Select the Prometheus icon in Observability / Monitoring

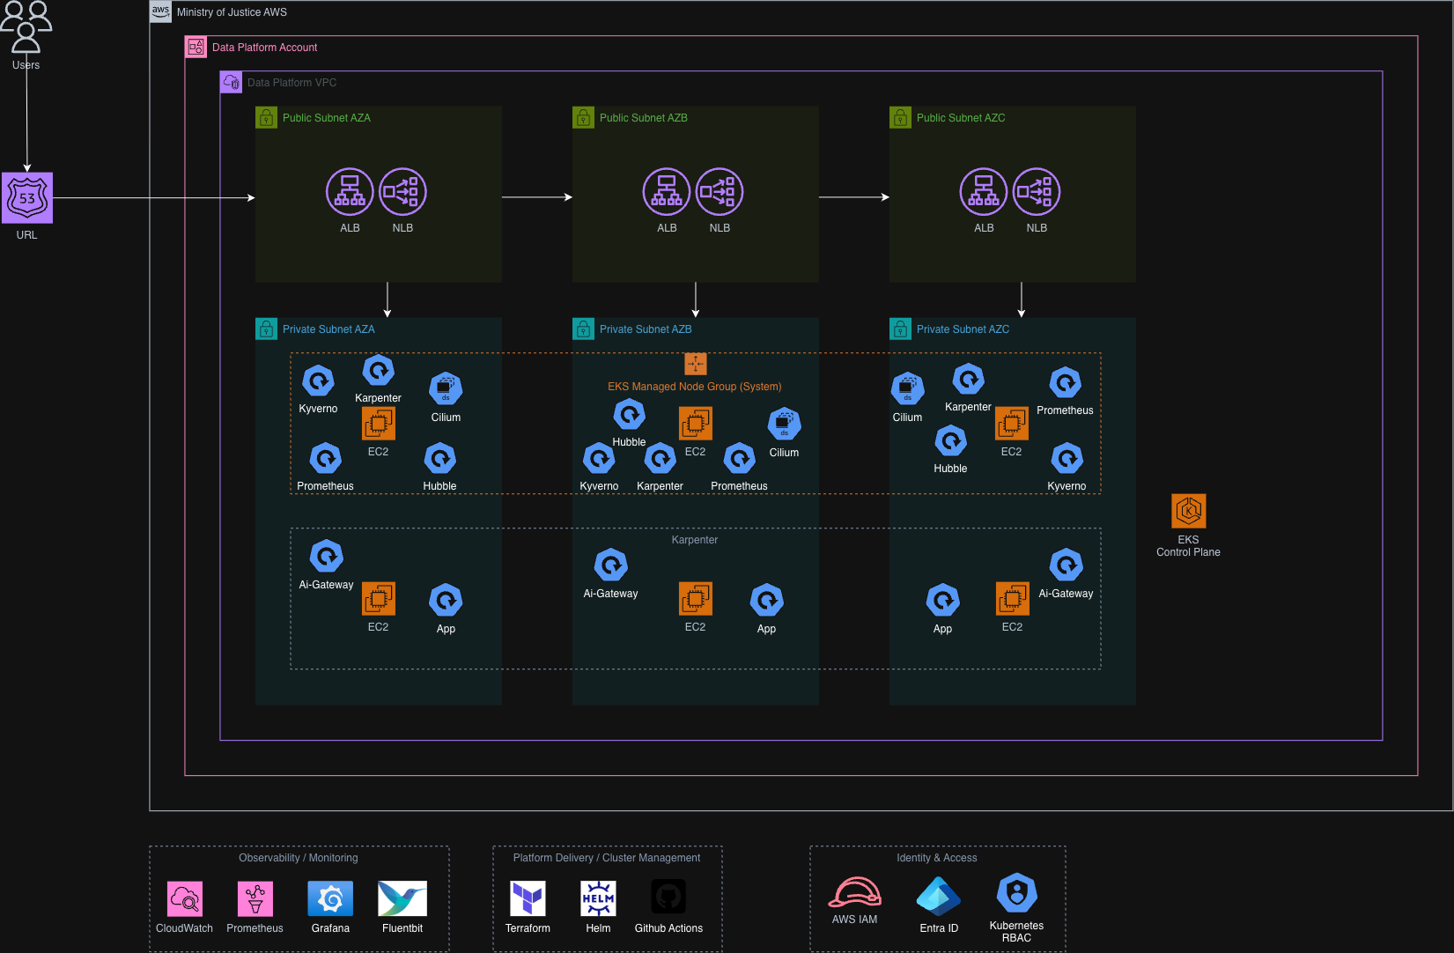pos(255,898)
